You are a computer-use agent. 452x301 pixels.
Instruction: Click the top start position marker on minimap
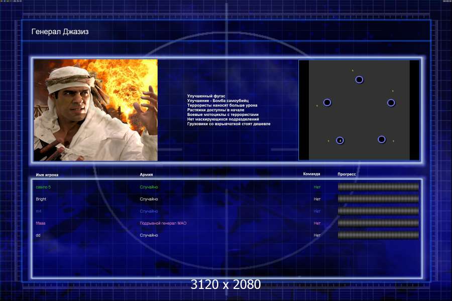pyautogui.click(x=359, y=79)
